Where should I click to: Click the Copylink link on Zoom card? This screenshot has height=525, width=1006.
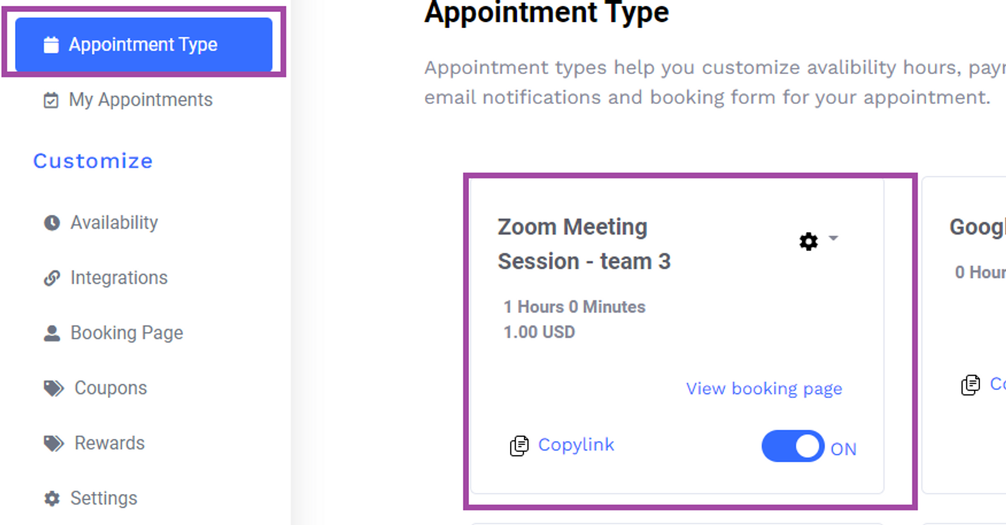tap(576, 444)
